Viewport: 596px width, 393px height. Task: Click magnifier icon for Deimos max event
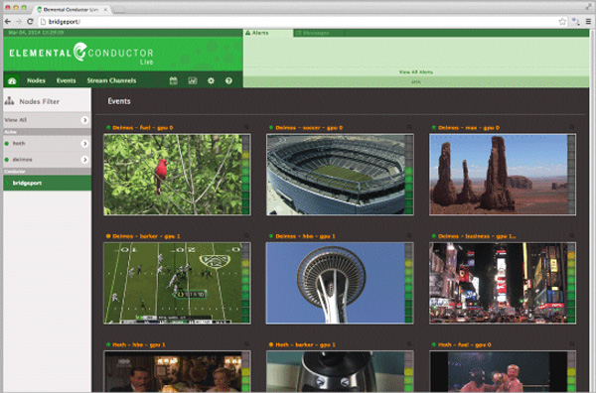point(572,128)
